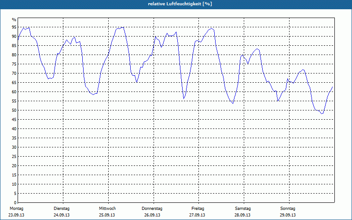Click the '55' y-axis value
Viewport: 352px width, 220px height.
14,101
